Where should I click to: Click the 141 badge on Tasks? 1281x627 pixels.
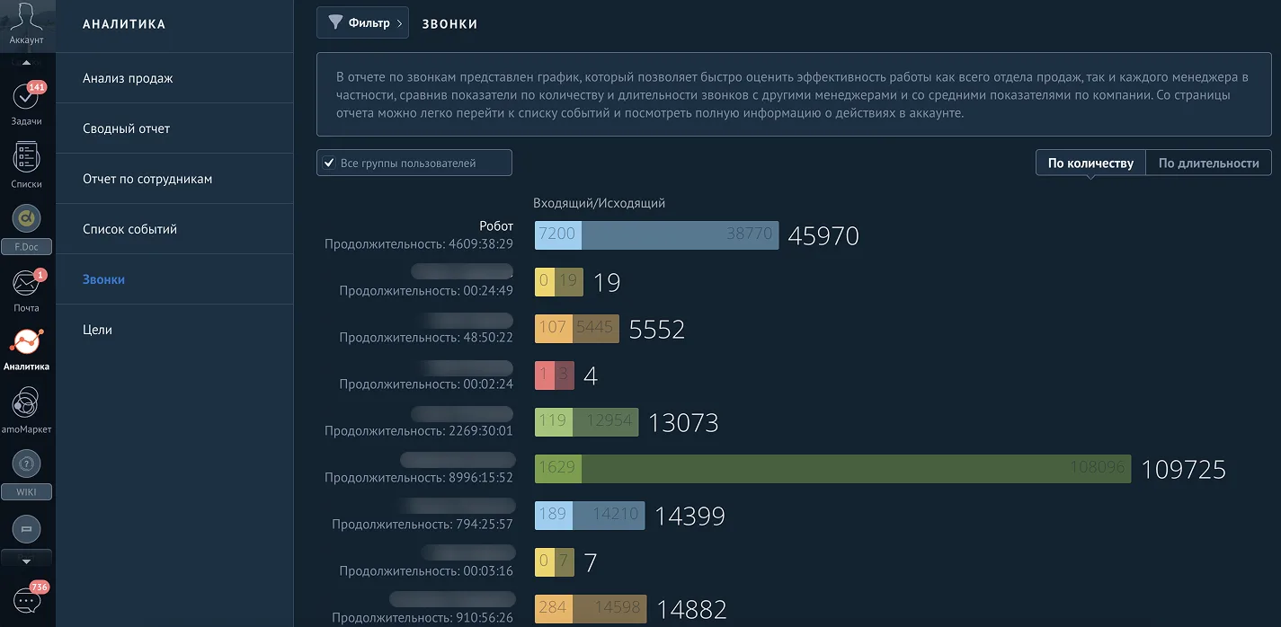pos(37,87)
